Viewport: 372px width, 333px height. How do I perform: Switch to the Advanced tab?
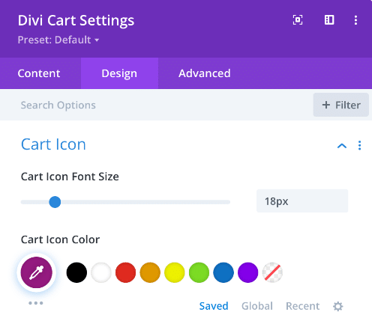click(x=205, y=73)
